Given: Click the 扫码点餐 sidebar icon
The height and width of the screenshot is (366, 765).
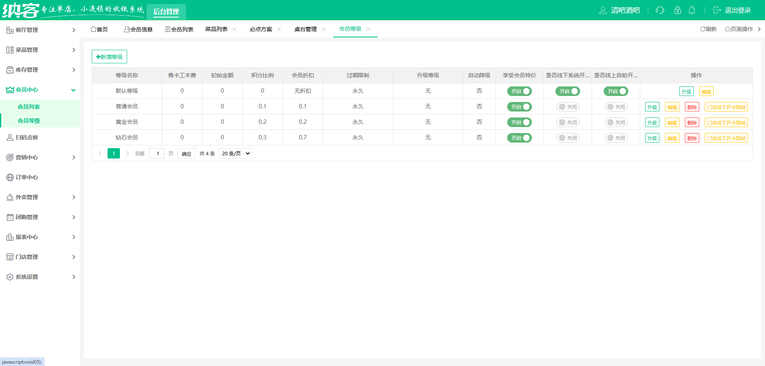Looking at the screenshot, I should tap(10, 137).
